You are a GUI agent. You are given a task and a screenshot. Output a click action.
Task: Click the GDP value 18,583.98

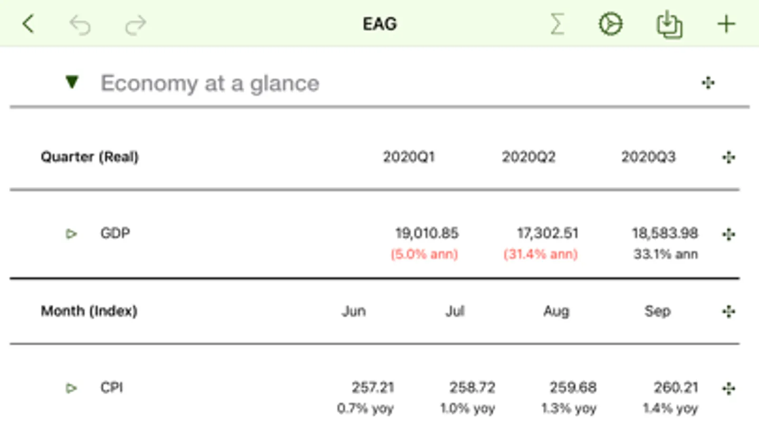point(665,233)
